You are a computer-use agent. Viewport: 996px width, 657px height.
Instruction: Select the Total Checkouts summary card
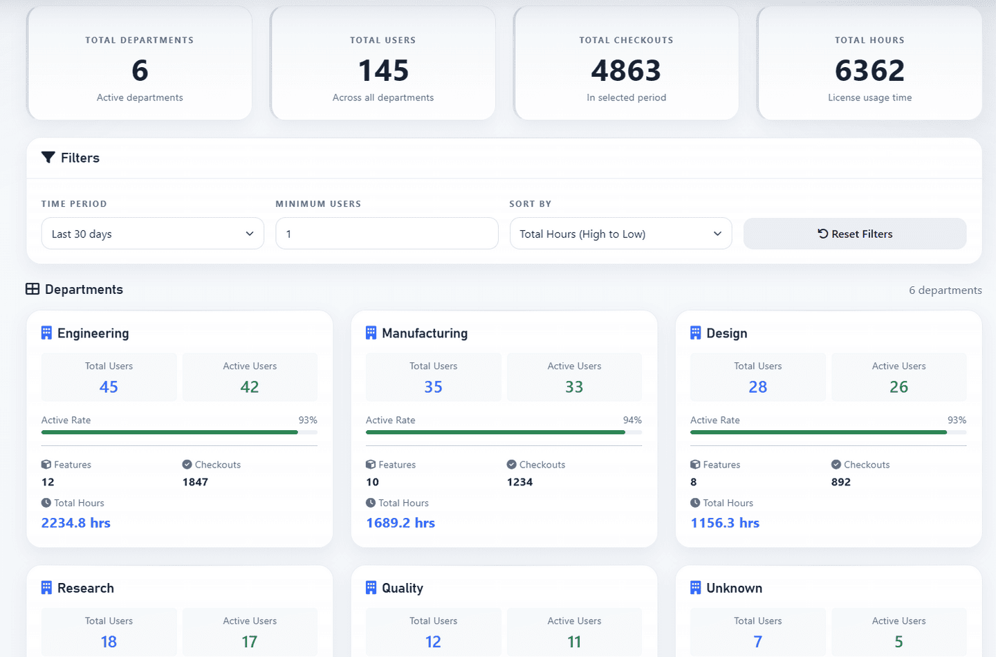pyautogui.click(x=627, y=64)
